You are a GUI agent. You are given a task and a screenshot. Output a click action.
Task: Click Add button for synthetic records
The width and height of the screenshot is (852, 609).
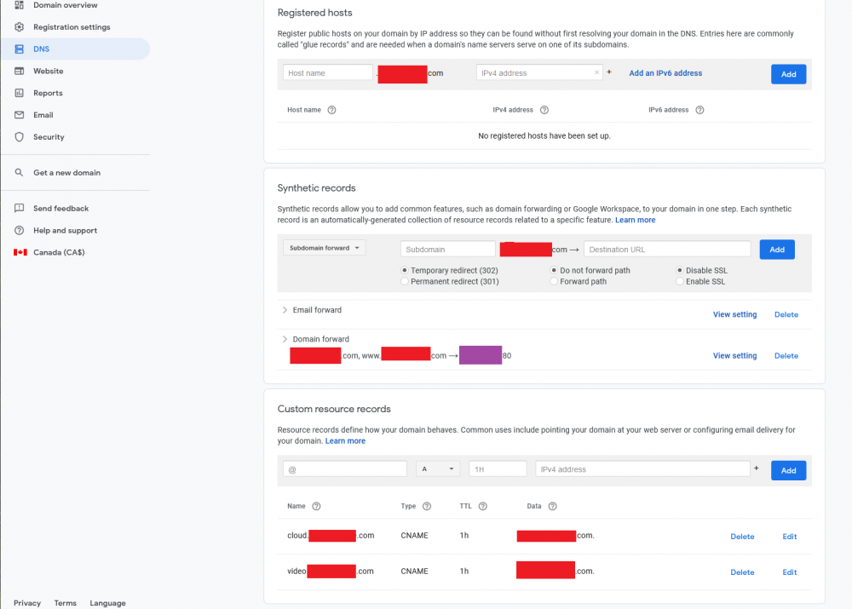point(777,250)
